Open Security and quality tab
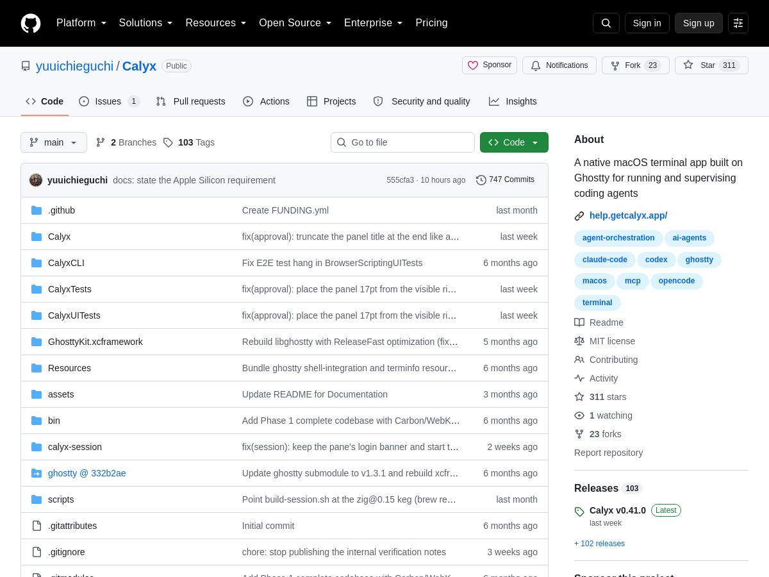 click(422, 101)
